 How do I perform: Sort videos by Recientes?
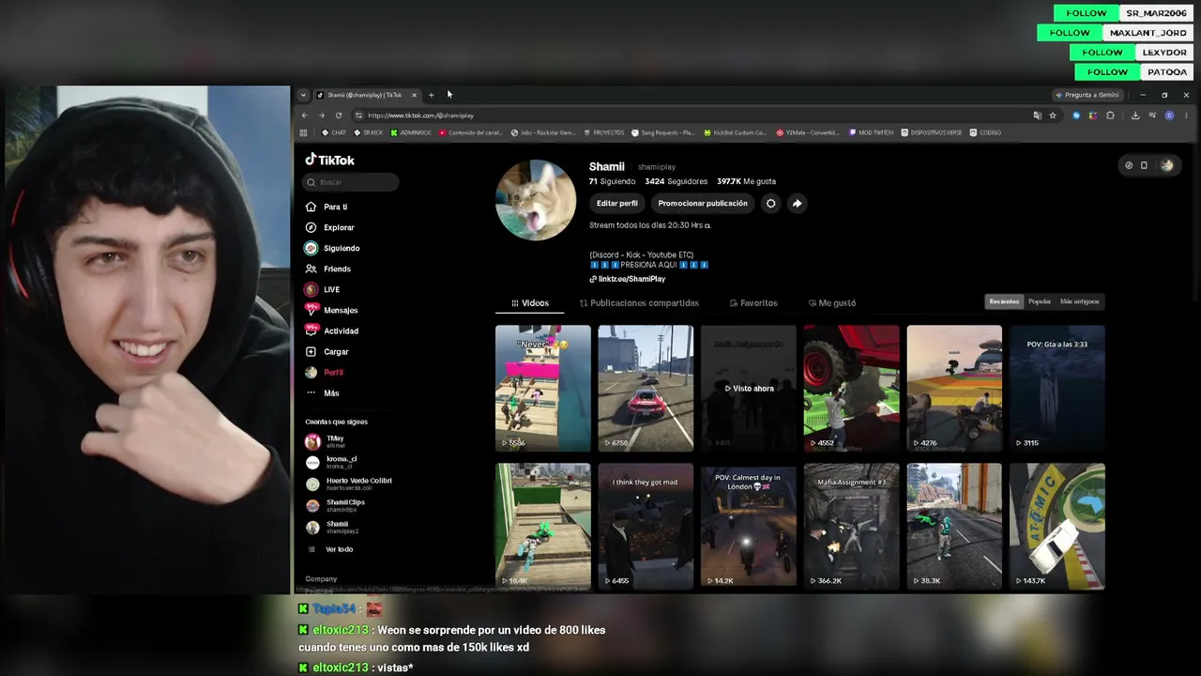click(1004, 301)
